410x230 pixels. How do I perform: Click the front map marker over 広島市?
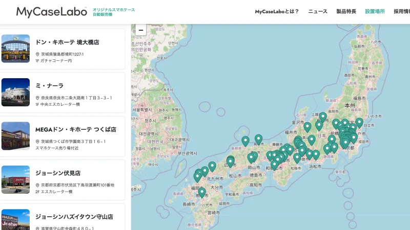coord(230,162)
